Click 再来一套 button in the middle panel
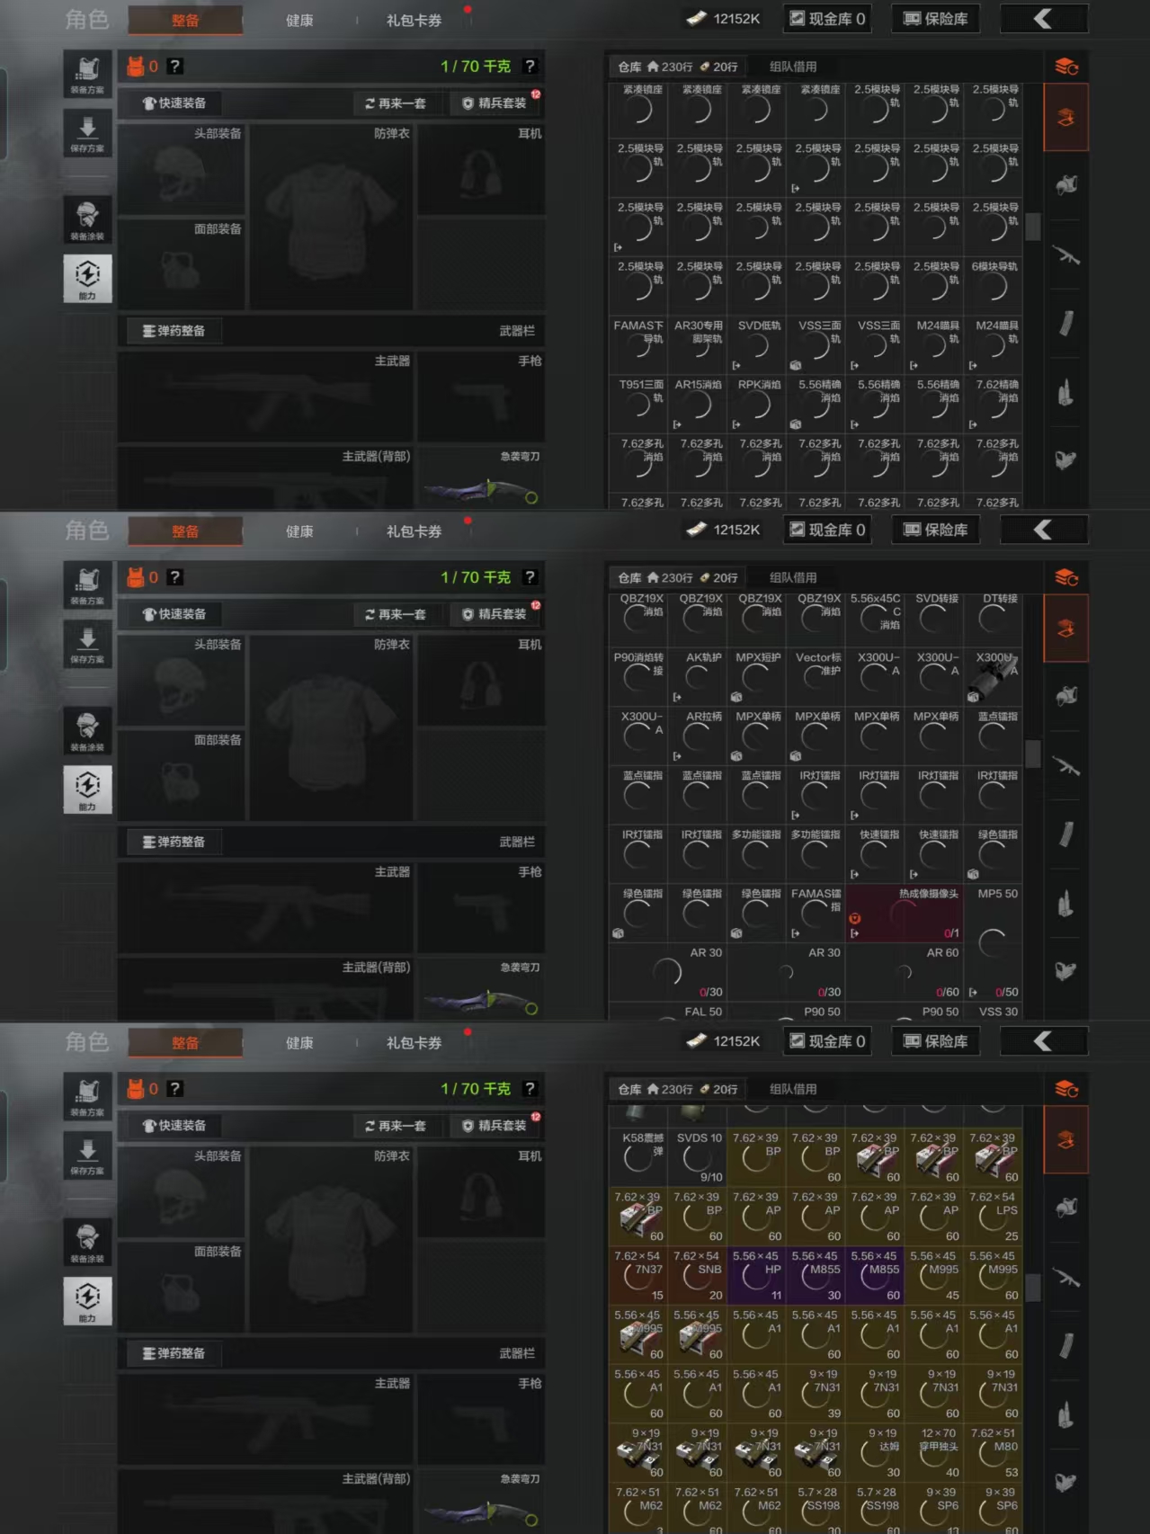 click(395, 614)
